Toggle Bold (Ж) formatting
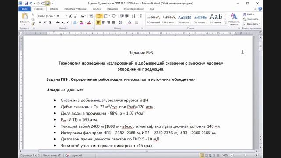This screenshot has width=281, height=158. 40,22
